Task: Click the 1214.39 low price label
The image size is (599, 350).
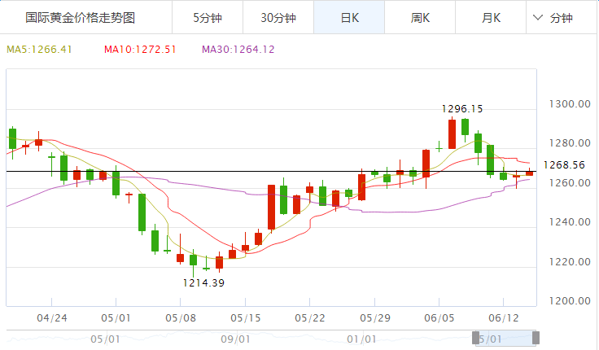Action: 203,282
